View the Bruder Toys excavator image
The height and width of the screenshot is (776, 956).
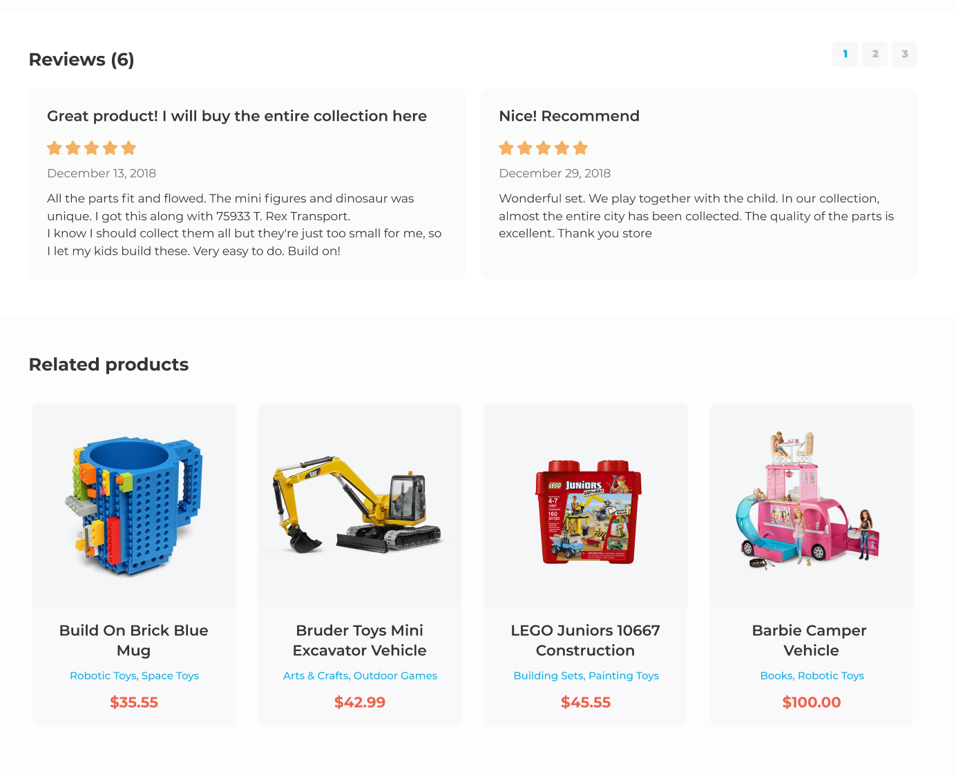tap(359, 505)
